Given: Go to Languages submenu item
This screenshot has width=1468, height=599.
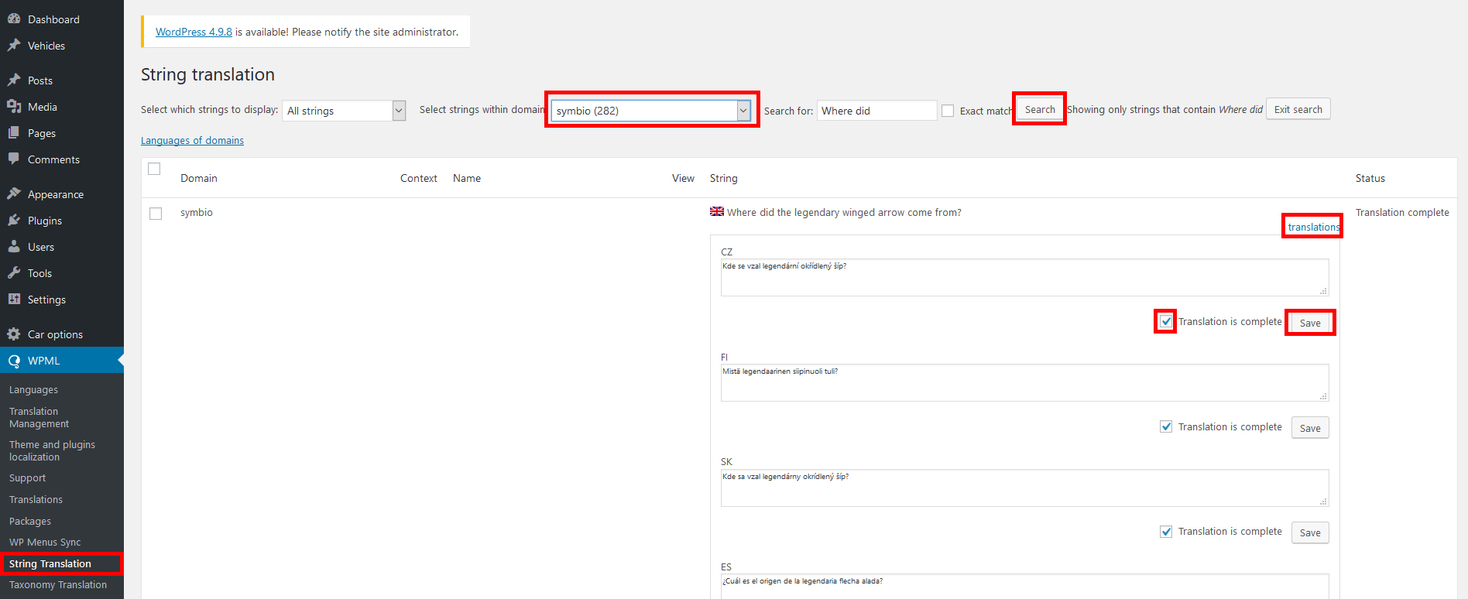Looking at the screenshot, I should [33, 389].
